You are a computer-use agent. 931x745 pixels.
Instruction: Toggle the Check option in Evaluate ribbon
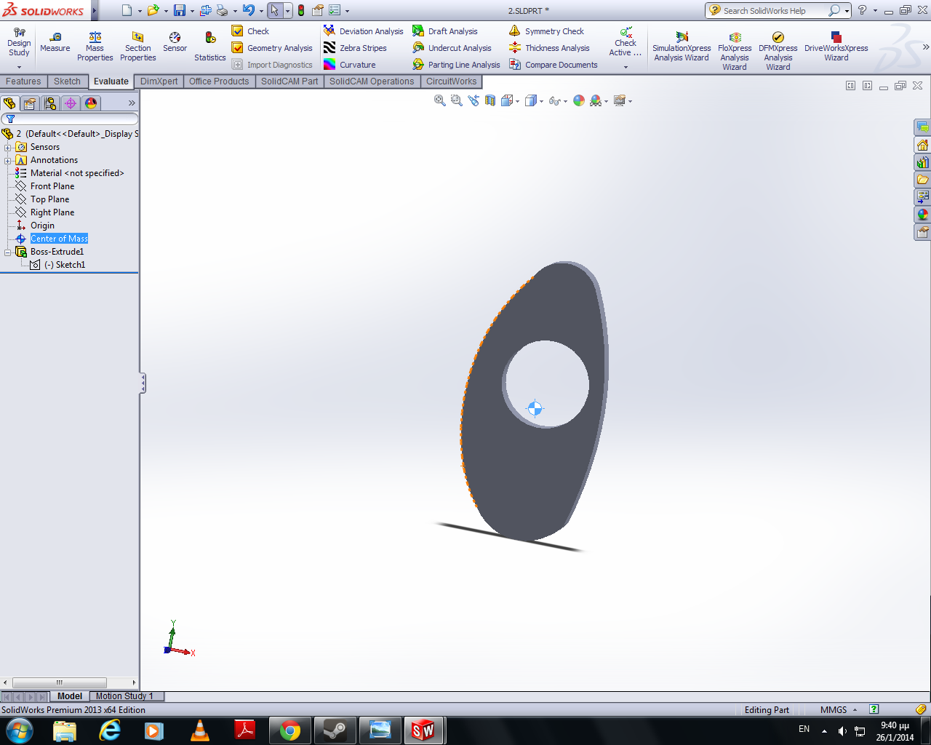click(250, 31)
